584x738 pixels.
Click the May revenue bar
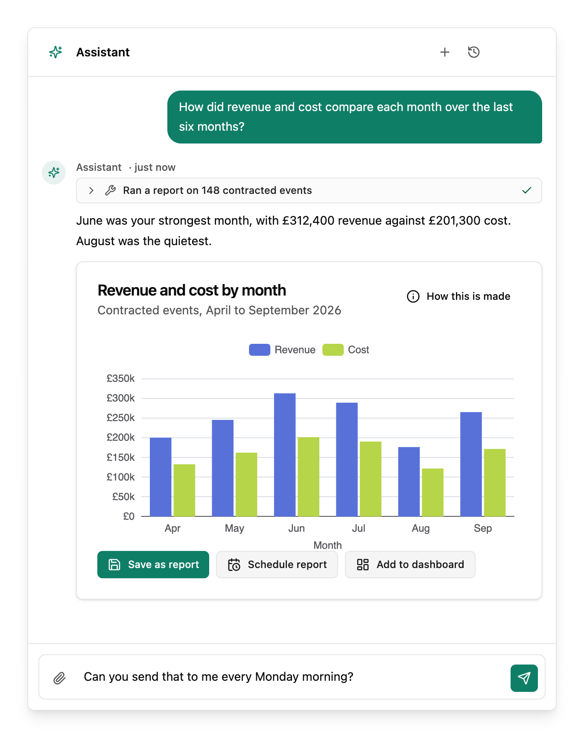point(223,468)
